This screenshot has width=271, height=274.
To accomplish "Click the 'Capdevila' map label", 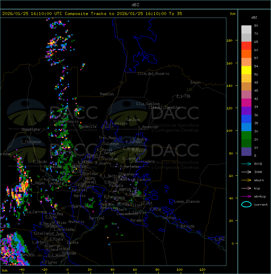I will [88, 127].
